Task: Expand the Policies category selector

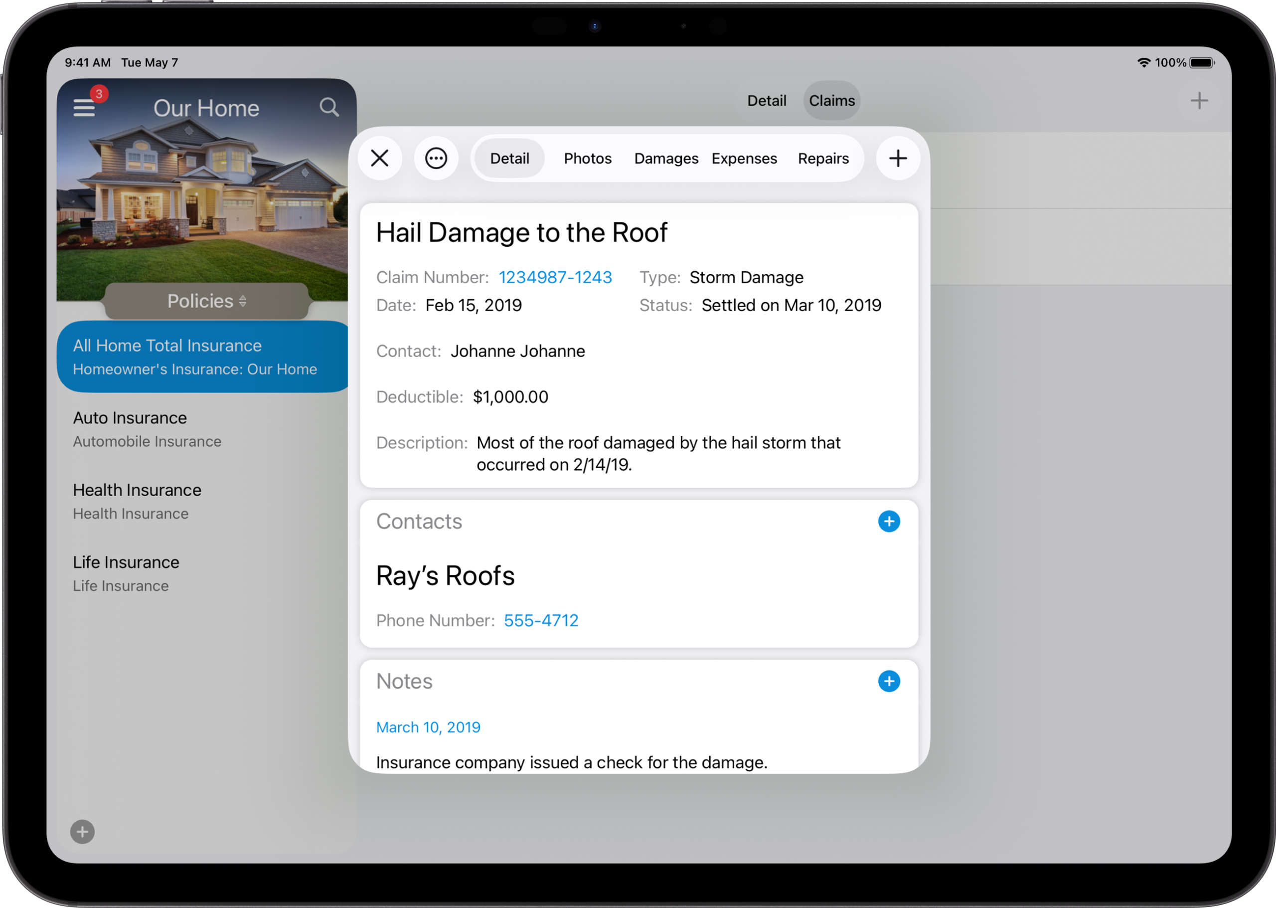Action: click(206, 301)
